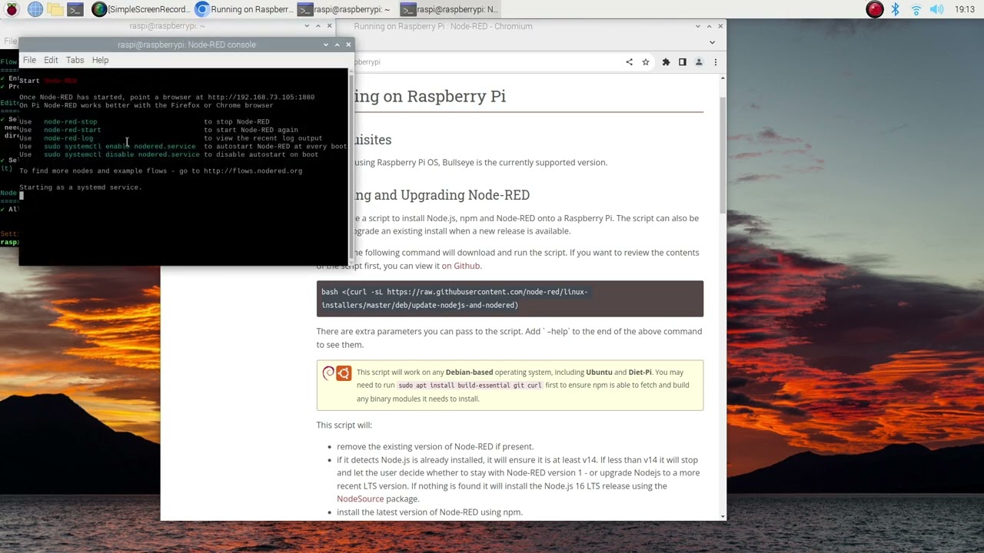Click 'remove the existing version of Node-RED' bullet
Viewport: 984px width, 553px height.
pyautogui.click(x=435, y=446)
